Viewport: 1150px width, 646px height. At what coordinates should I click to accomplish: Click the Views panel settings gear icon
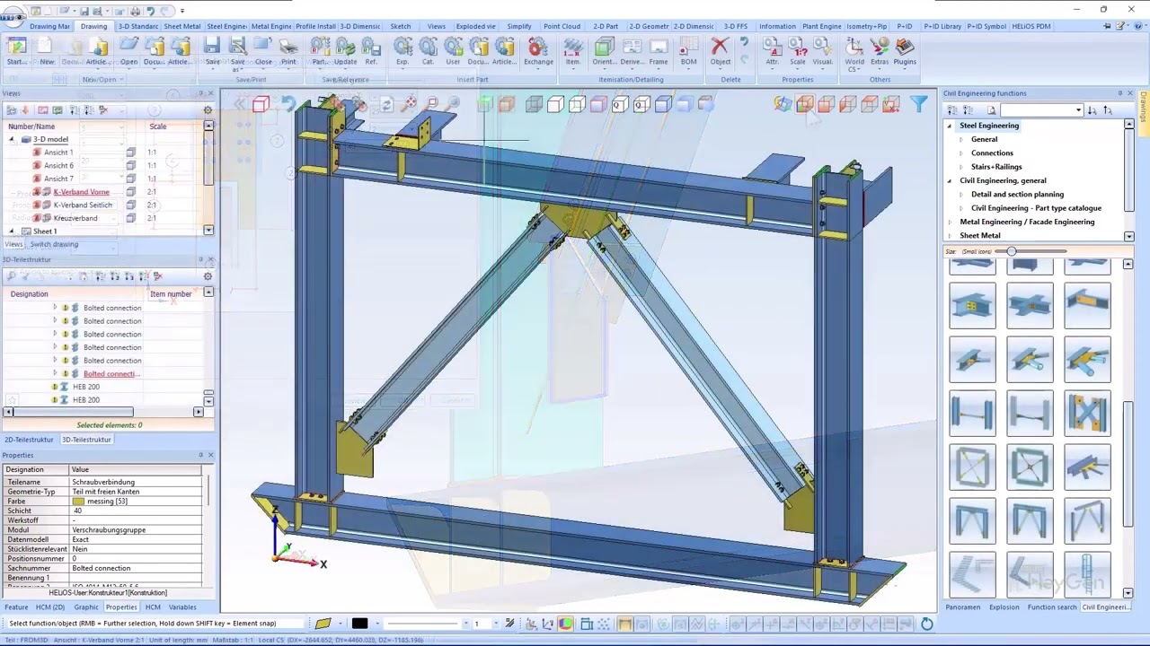pos(208,110)
